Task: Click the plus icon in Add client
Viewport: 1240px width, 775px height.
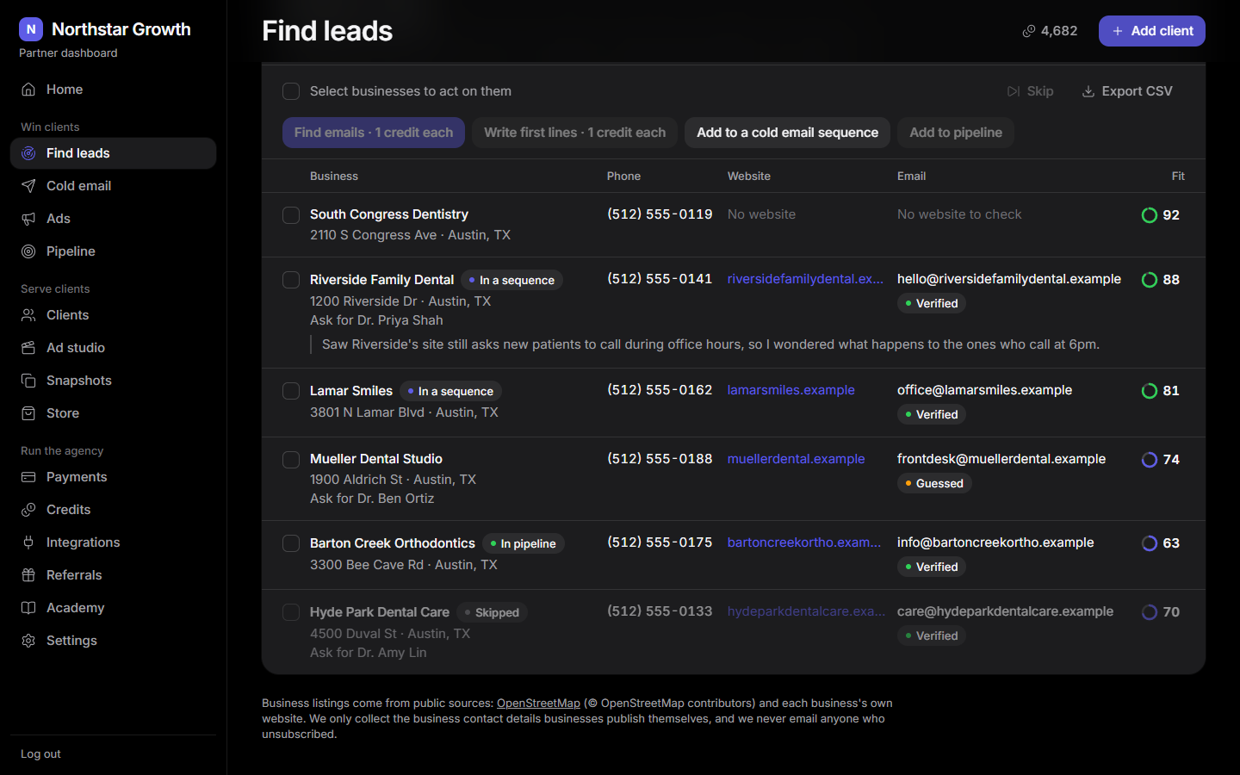Action: [1118, 31]
